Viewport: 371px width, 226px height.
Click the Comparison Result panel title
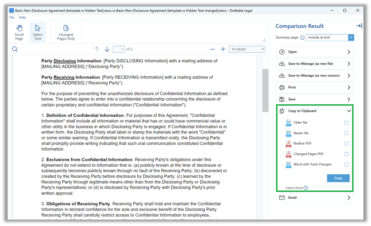coord(299,26)
